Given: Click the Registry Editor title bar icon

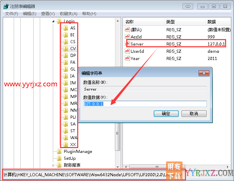Looking at the screenshot, I should [6, 7].
